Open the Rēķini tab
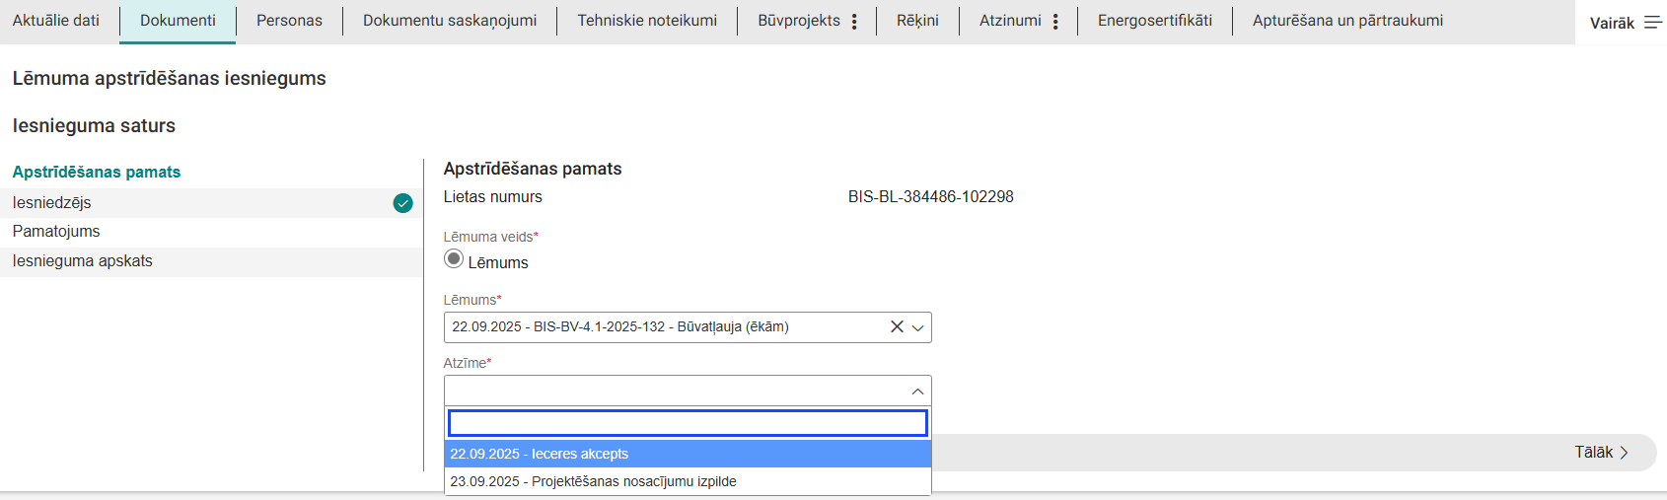The image size is (1667, 500). tap(917, 21)
